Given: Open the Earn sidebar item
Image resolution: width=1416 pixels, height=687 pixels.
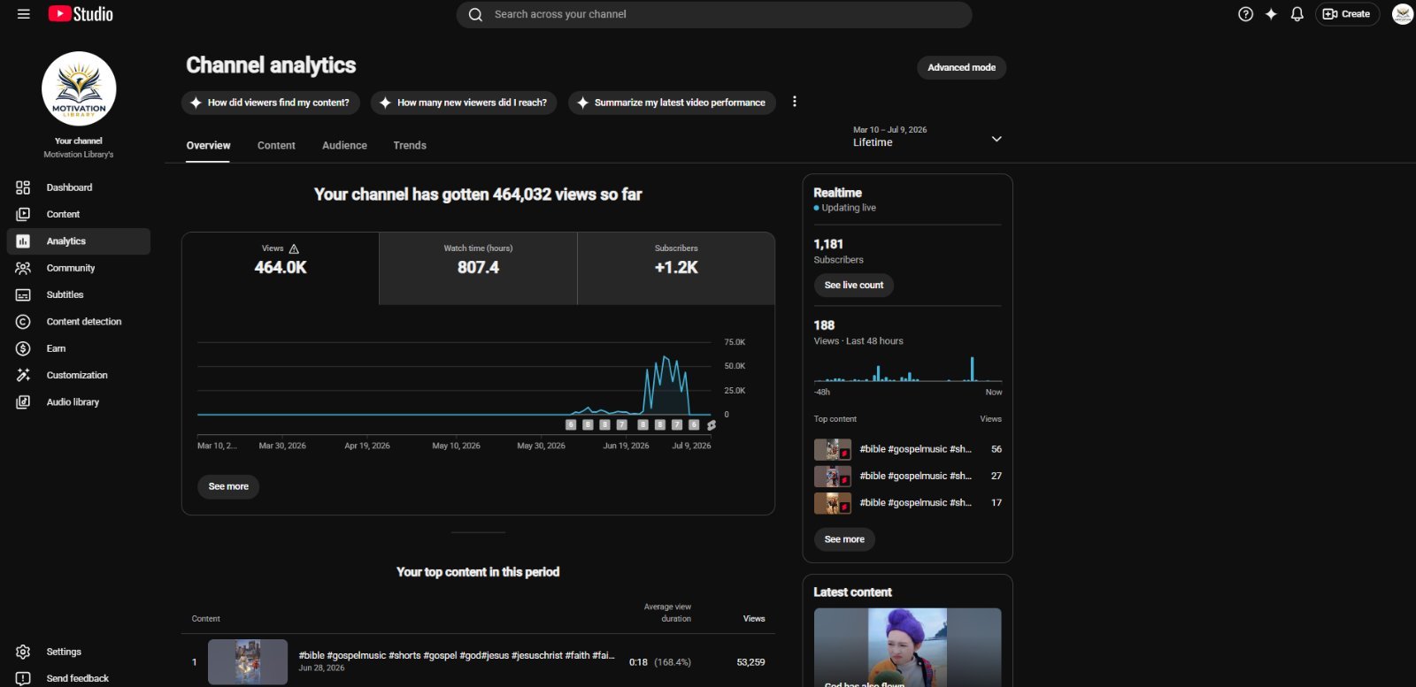Looking at the screenshot, I should point(78,348).
